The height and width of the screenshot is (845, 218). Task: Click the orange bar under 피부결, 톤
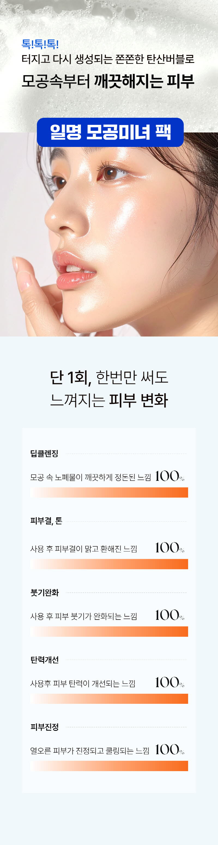109,564
